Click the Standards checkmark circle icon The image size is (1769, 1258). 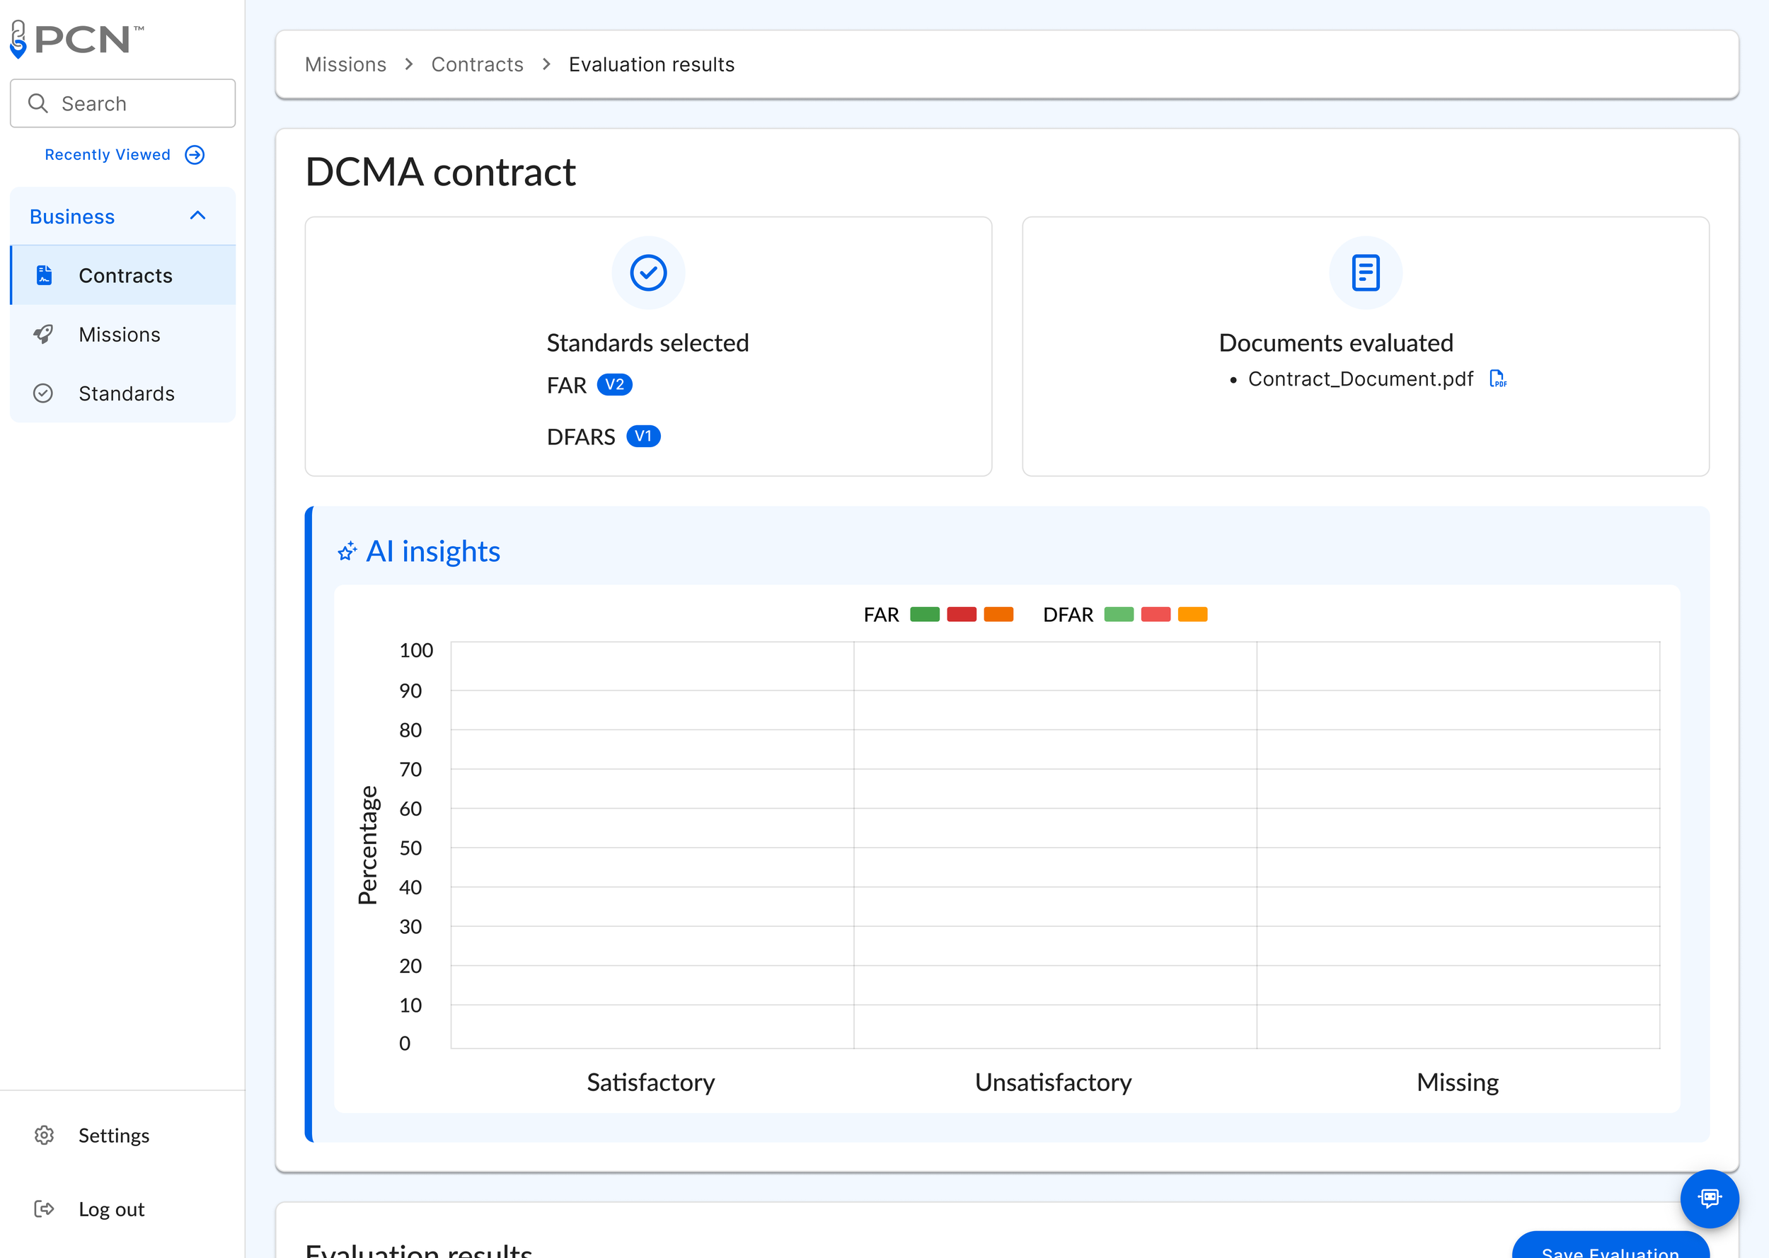click(43, 393)
